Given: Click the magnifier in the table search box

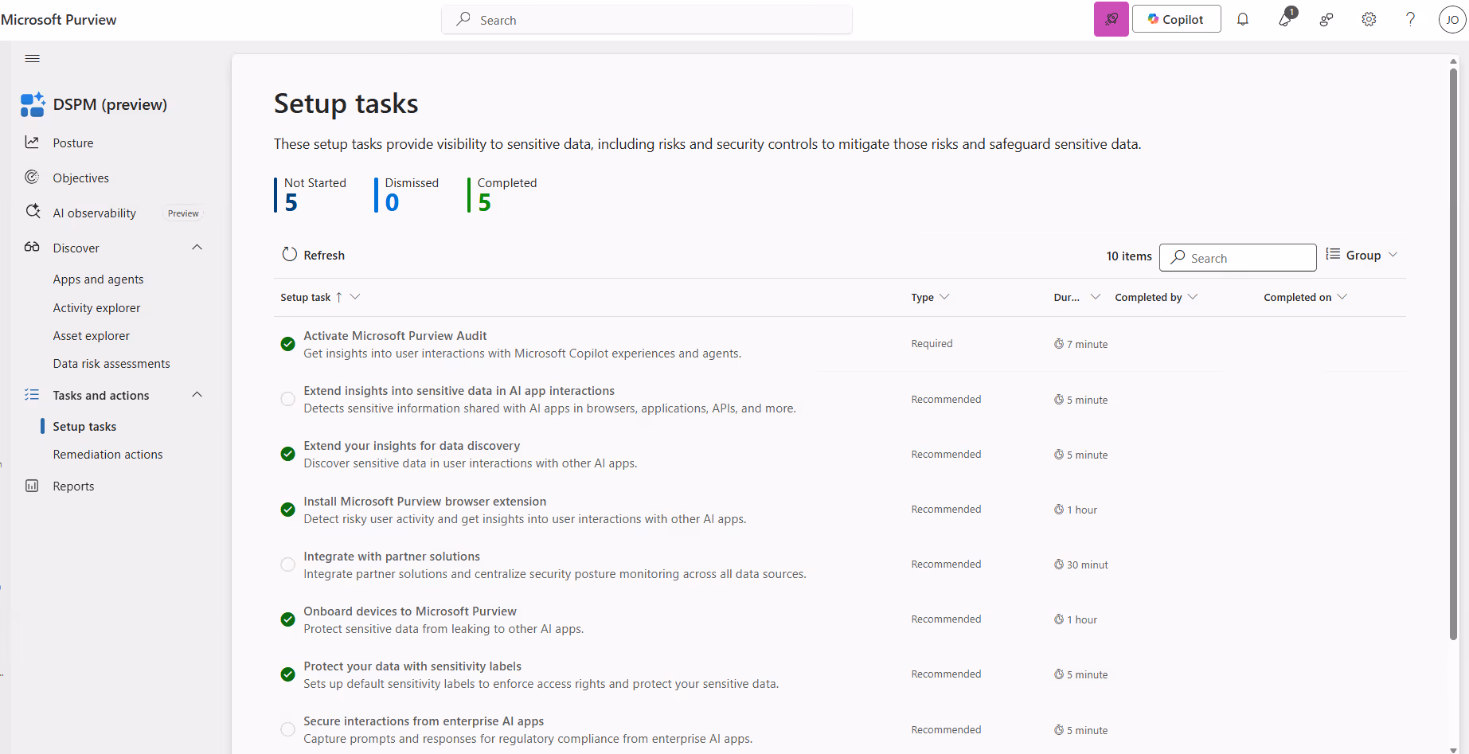Looking at the screenshot, I should pos(1178,257).
